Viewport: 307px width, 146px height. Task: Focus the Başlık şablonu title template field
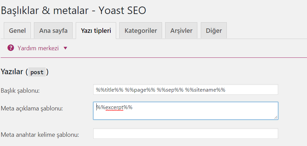coord(185,90)
